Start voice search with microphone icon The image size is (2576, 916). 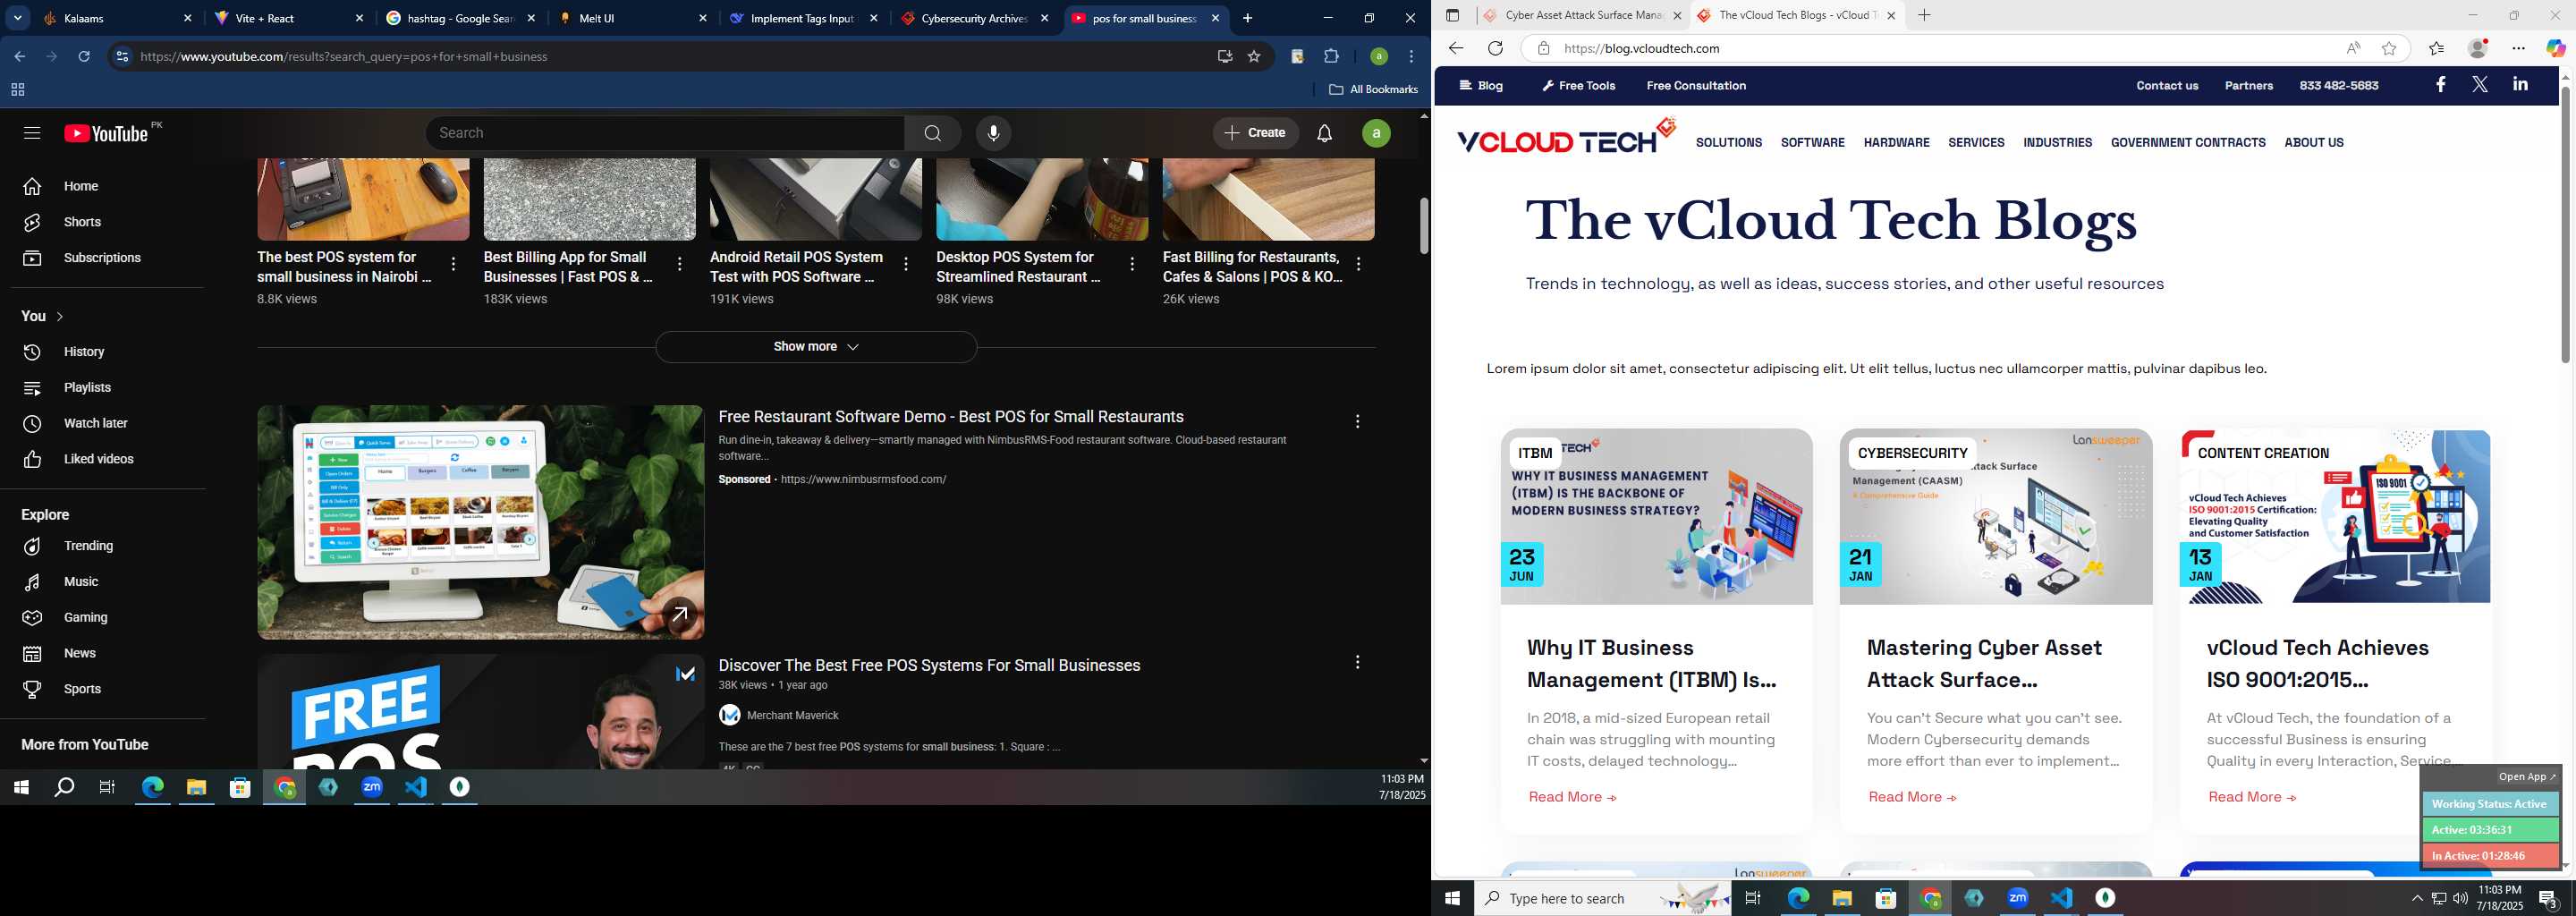tap(993, 133)
